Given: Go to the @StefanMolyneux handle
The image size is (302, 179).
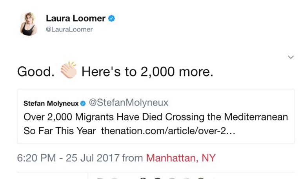Looking at the screenshot, I should 129,103.
